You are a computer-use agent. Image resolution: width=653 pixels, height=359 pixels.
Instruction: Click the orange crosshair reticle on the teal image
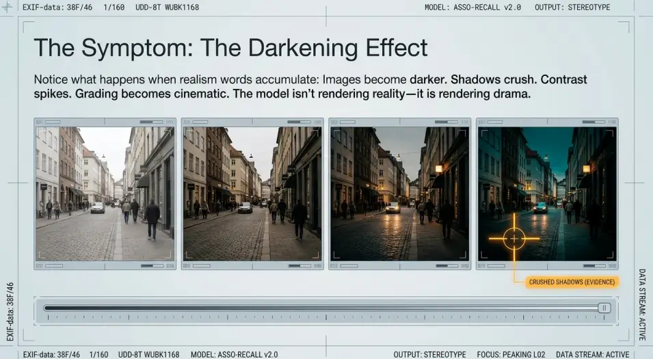[x=514, y=239]
